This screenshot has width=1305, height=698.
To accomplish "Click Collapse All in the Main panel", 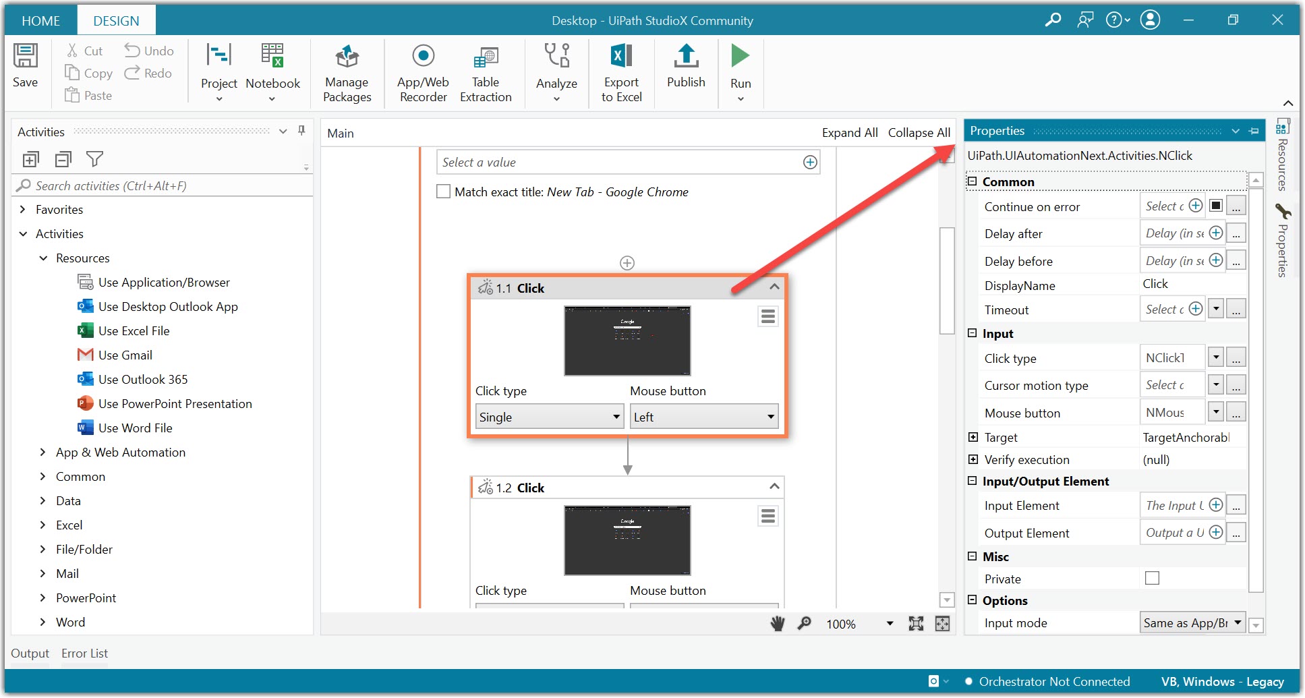I will [919, 132].
